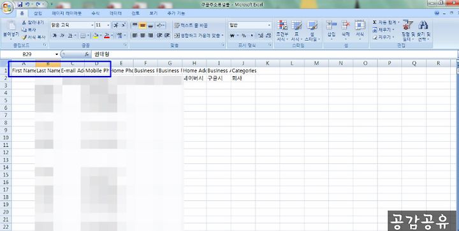Open Cell Styles gallery

tap(312, 31)
